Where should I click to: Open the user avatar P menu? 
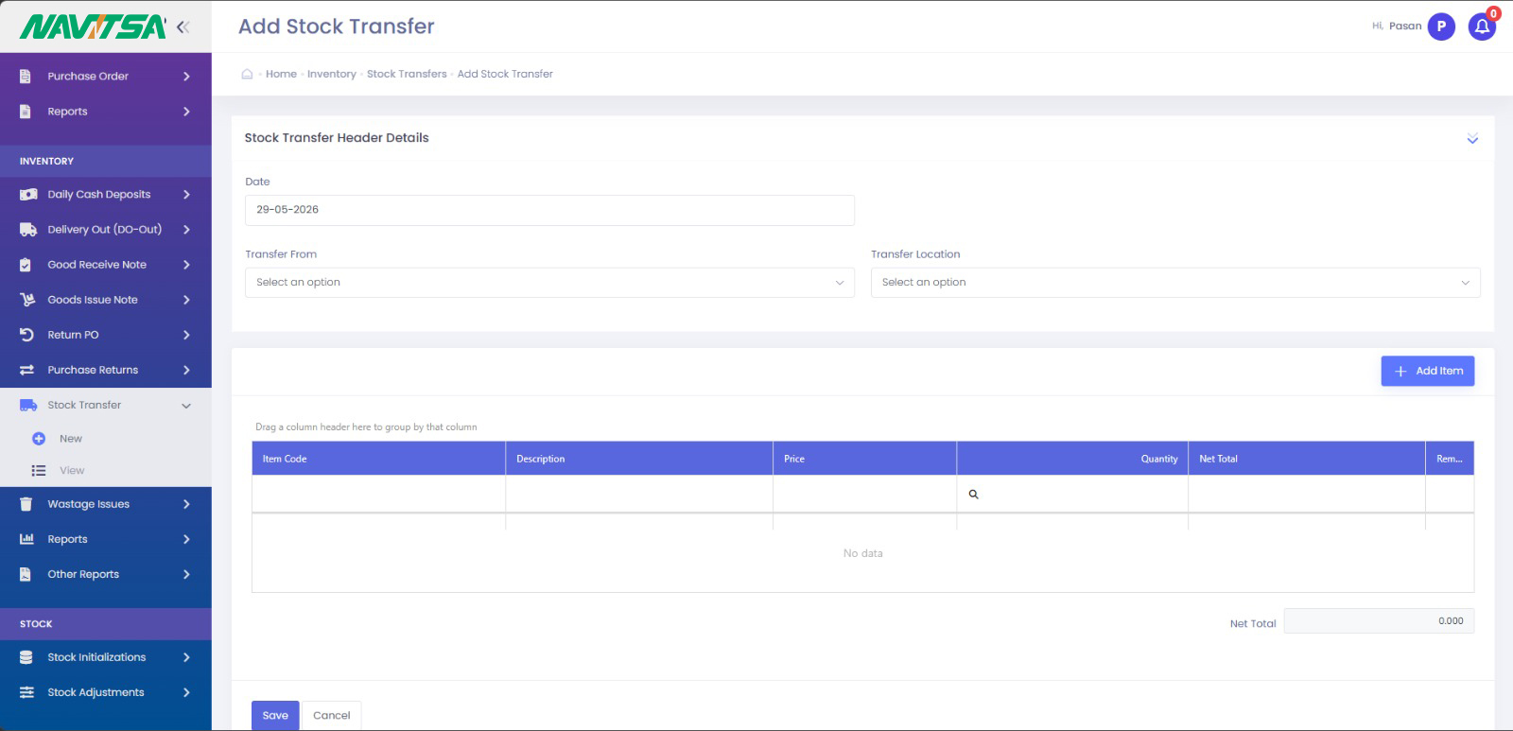pos(1441,26)
